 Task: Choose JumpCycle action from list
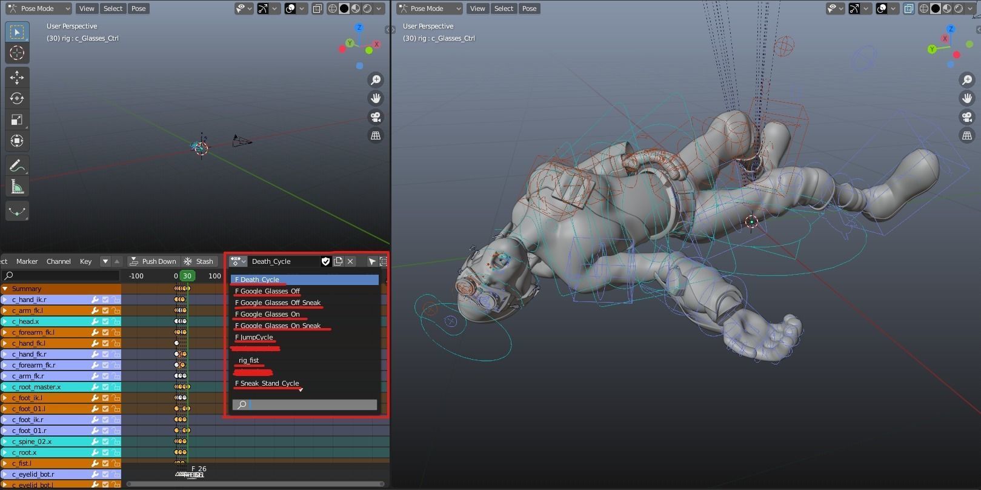(x=305, y=337)
